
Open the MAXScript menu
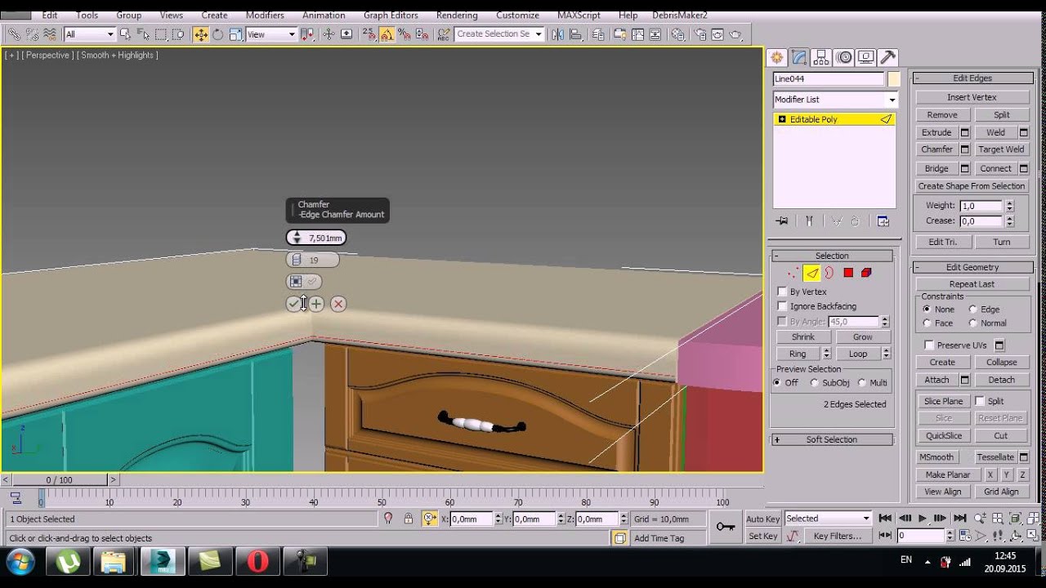click(579, 15)
